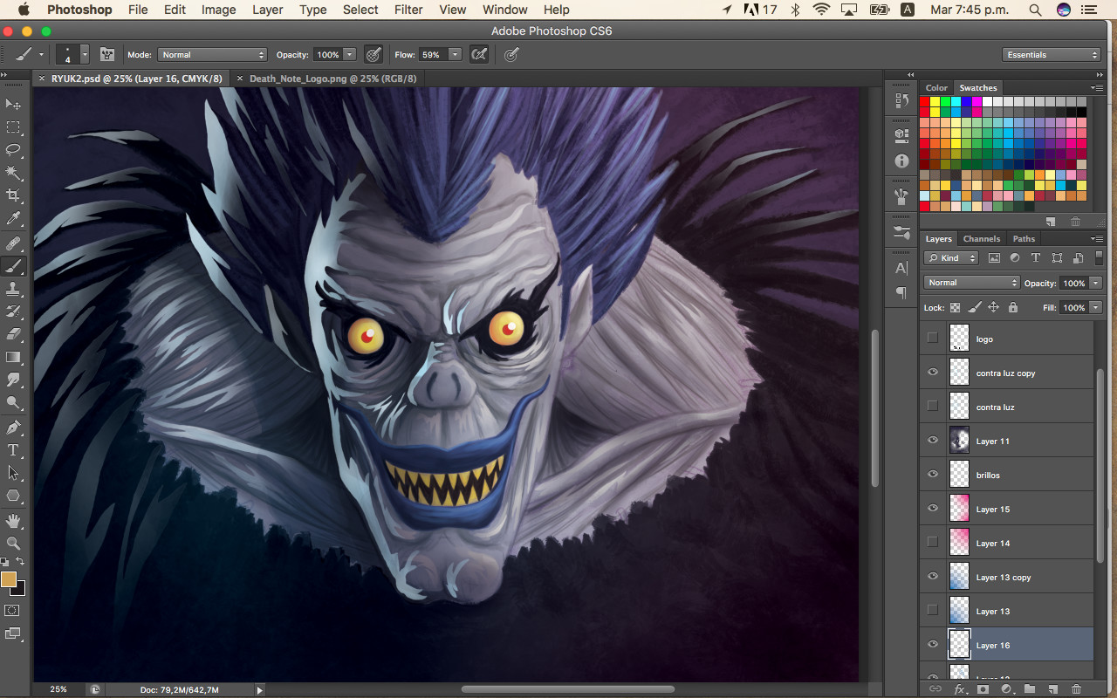1117x698 pixels.
Task: Open the brush Mode dropdown
Action: (212, 54)
